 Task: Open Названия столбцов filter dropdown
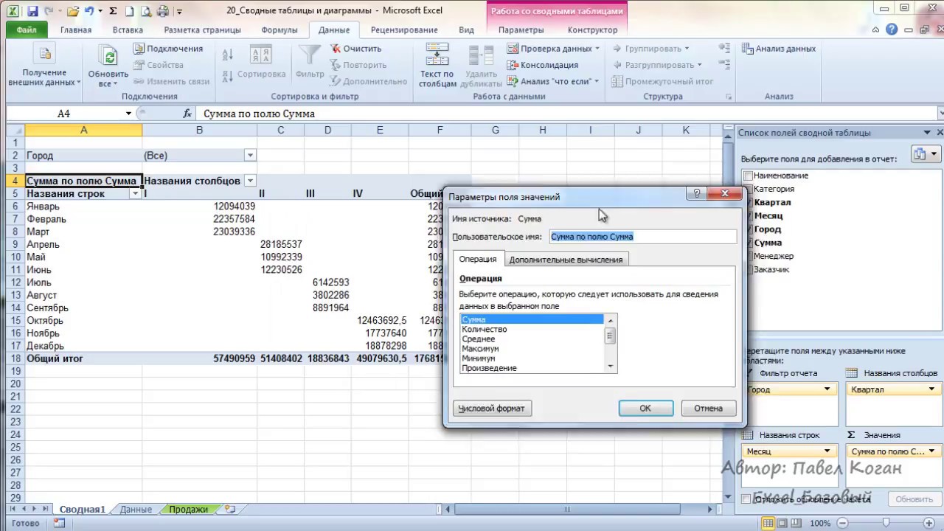tap(250, 181)
